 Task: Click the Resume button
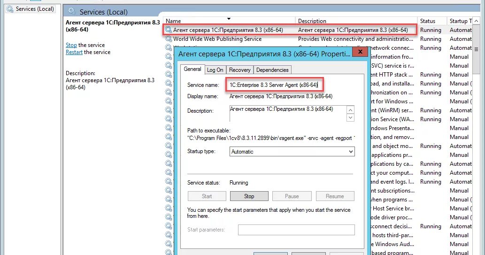[335, 196]
